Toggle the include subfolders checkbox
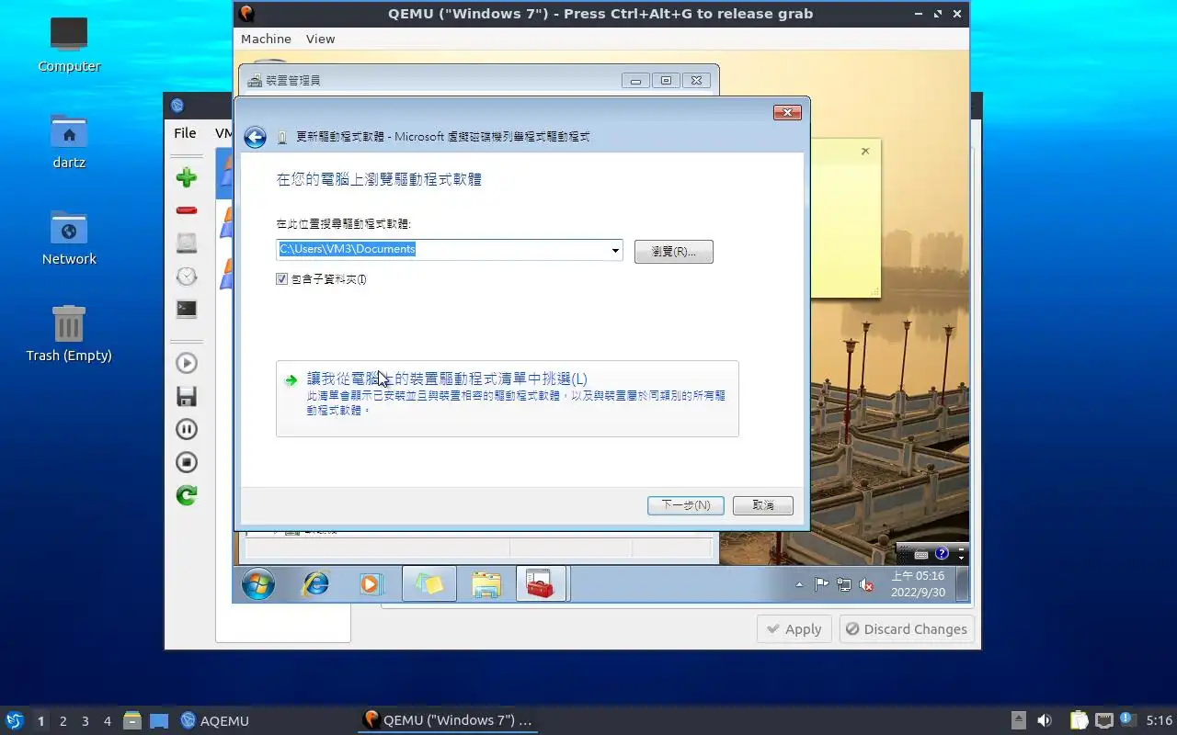Viewport: 1177px width, 735px height. pos(282,279)
